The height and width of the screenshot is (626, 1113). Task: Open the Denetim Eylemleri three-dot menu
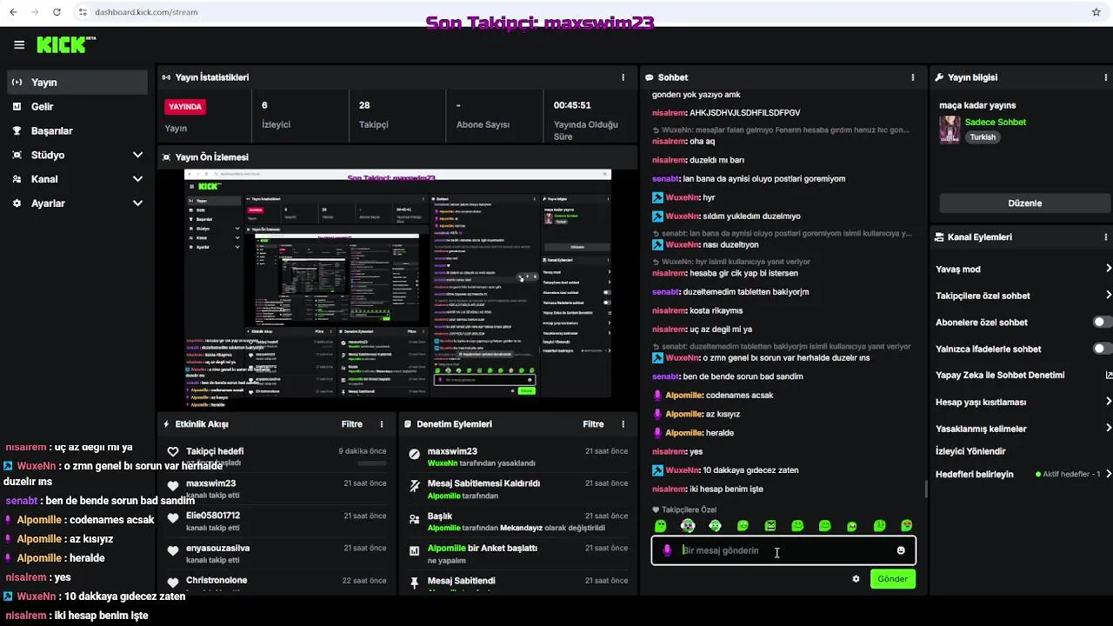point(623,424)
